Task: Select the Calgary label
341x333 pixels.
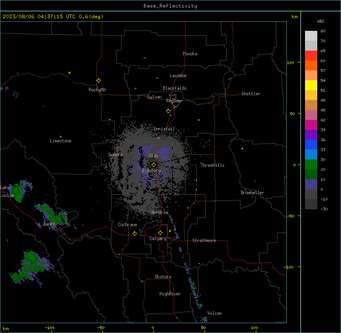Action: (158, 238)
